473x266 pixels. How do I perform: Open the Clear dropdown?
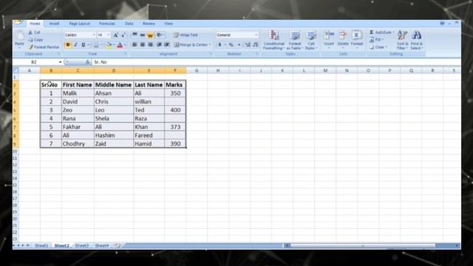[x=378, y=47]
